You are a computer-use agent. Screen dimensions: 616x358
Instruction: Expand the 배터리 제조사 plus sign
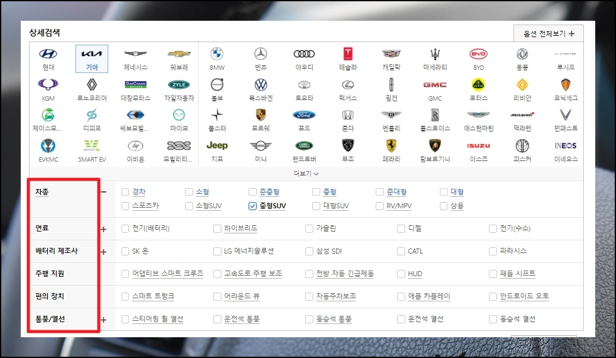(x=103, y=252)
